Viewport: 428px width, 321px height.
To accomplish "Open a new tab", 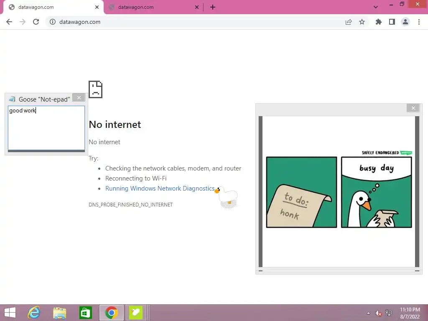I will tap(213, 7).
